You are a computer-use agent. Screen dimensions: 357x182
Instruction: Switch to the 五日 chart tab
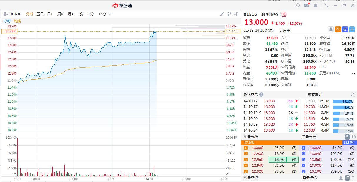click(x=40, y=14)
